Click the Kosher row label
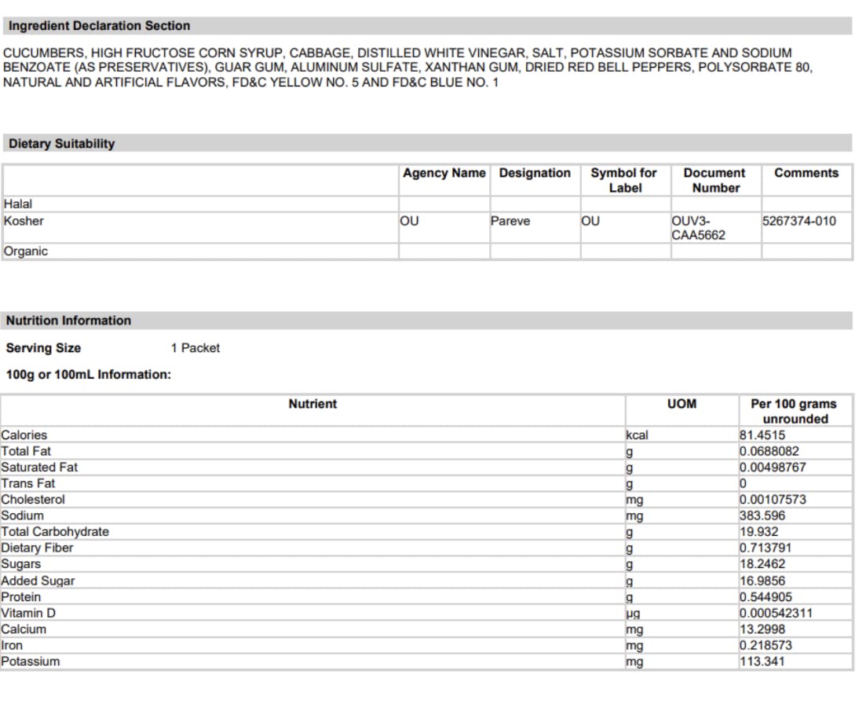 pos(23,222)
